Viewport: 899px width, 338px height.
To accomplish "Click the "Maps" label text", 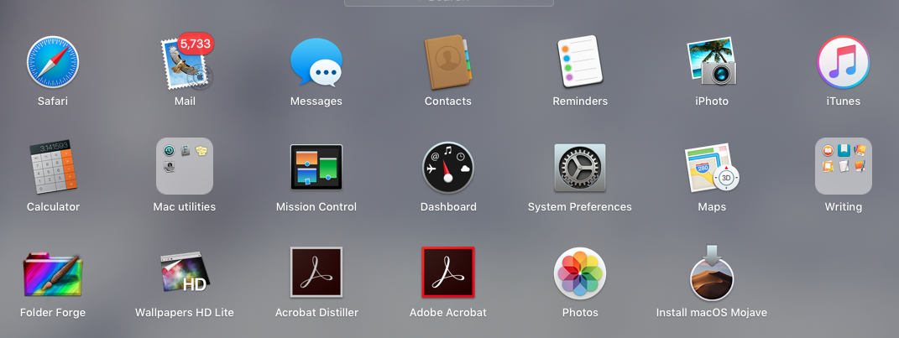I will coord(712,207).
